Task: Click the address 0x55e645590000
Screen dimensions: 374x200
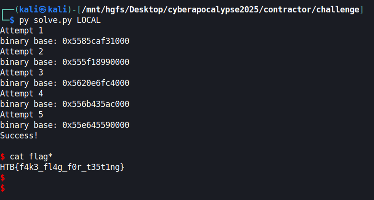Action: click(x=96, y=125)
